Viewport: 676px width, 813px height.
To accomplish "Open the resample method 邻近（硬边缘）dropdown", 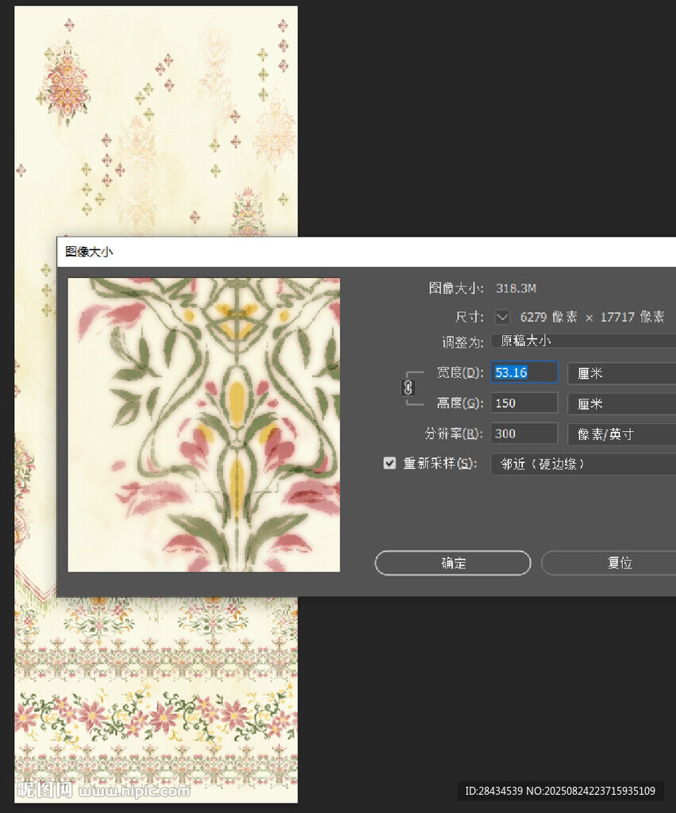I will (583, 464).
